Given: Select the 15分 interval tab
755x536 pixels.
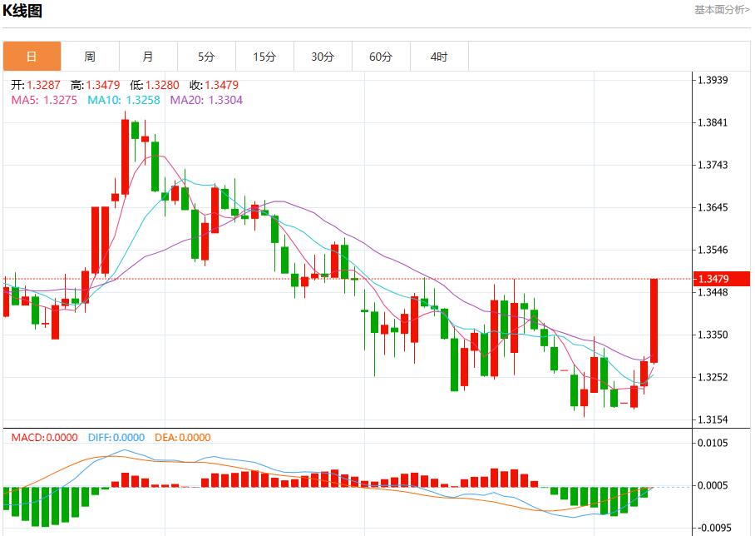Looking at the screenshot, I should 264,57.
